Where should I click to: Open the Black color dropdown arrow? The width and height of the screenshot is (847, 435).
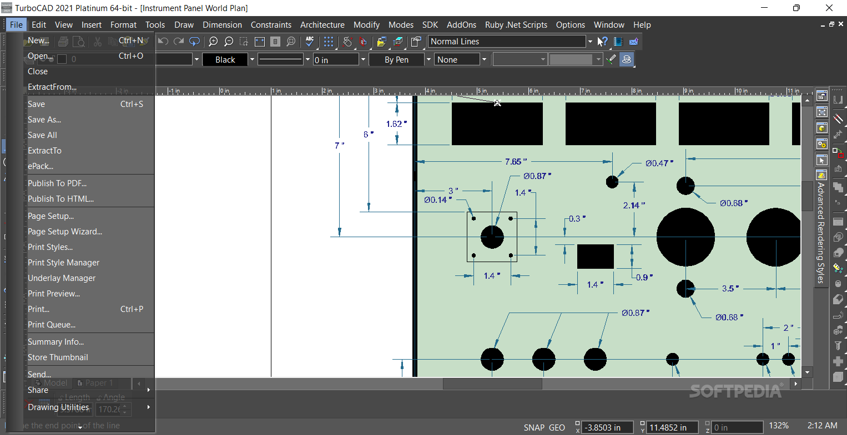pos(252,59)
